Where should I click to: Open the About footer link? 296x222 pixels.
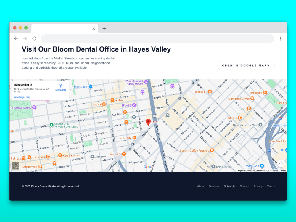(x=201, y=186)
